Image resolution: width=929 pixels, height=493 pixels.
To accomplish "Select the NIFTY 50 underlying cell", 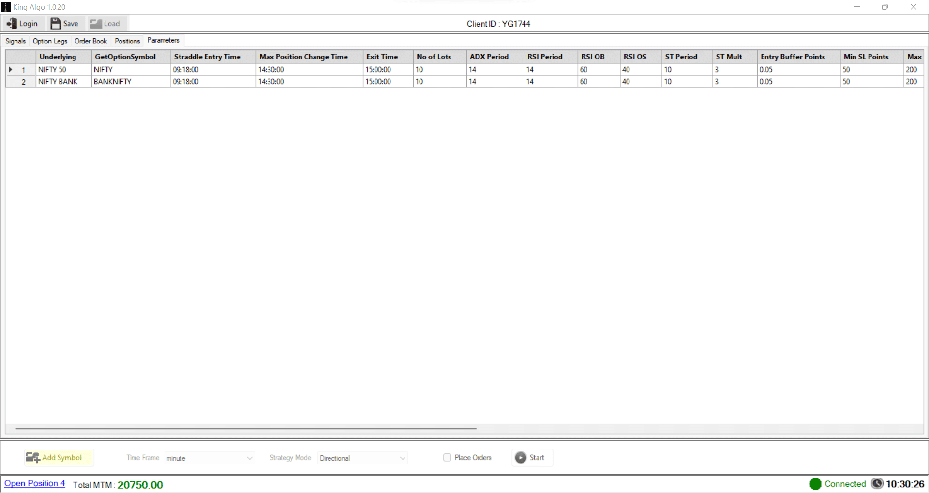I will [63, 70].
